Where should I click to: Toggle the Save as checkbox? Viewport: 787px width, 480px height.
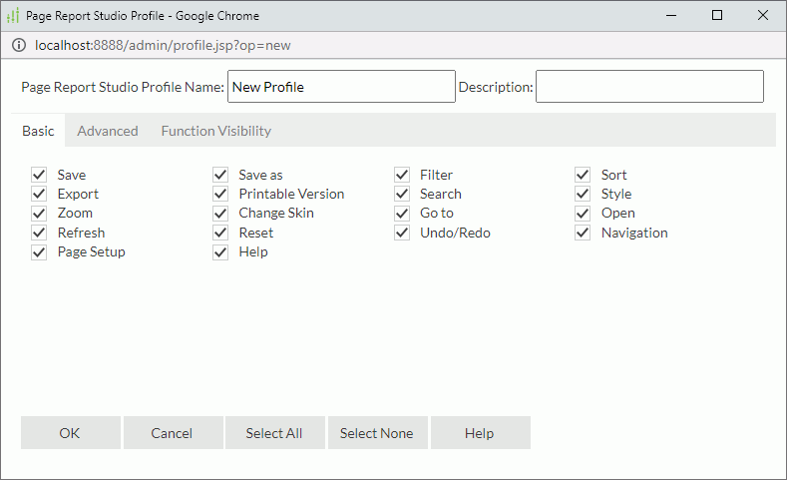(x=220, y=175)
